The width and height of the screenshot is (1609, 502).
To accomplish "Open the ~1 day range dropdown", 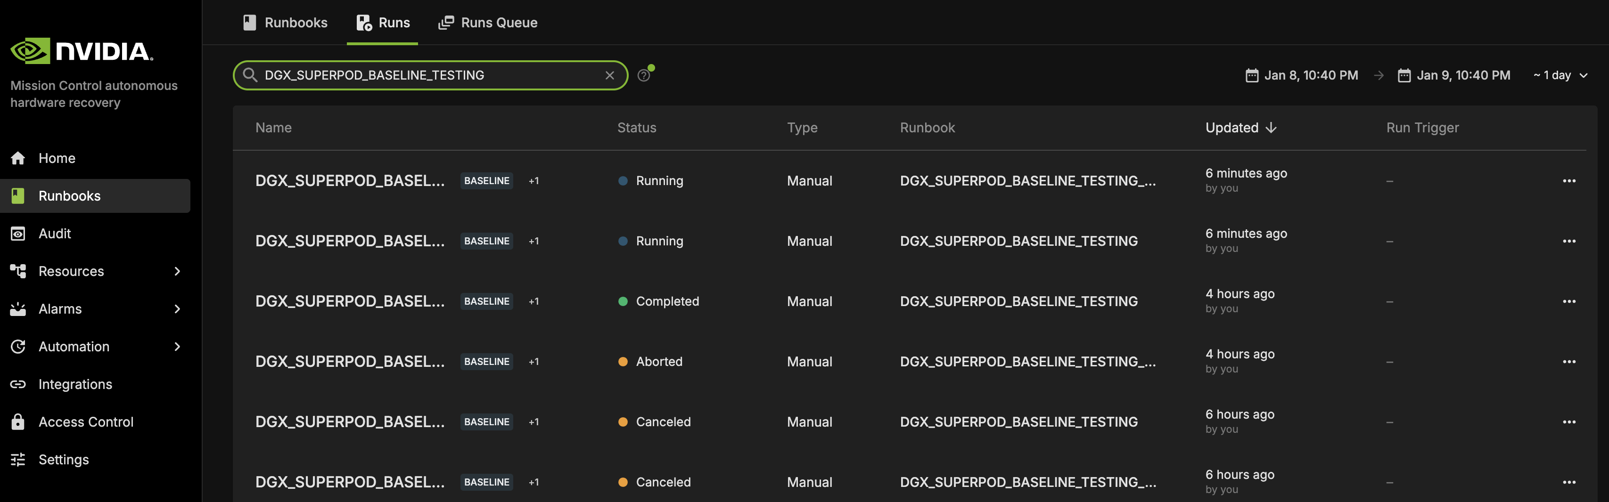I will (x=1560, y=75).
